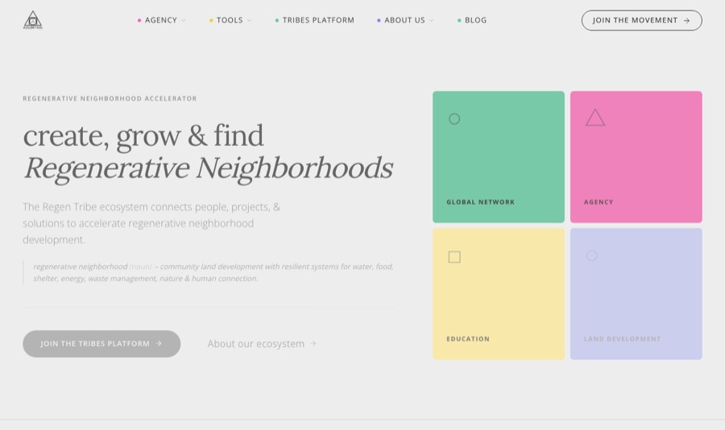This screenshot has height=430, width=725.
Task: Click the arrow in Join the Movement
Action: (x=686, y=20)
